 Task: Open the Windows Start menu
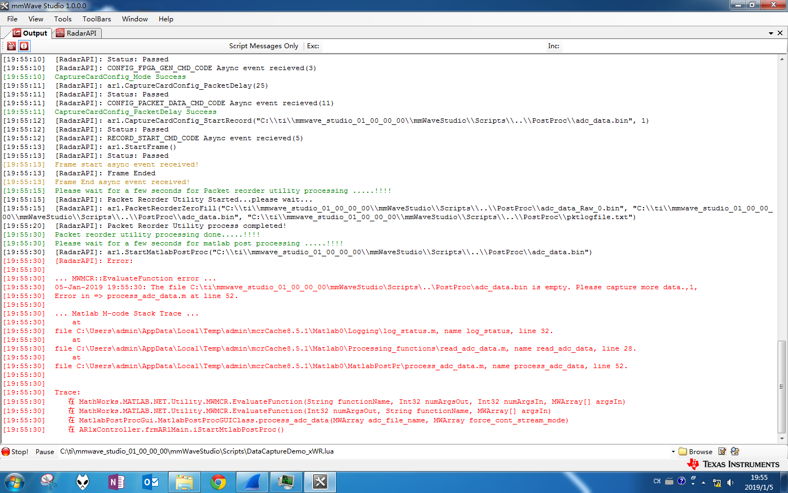tap(15, 482)
